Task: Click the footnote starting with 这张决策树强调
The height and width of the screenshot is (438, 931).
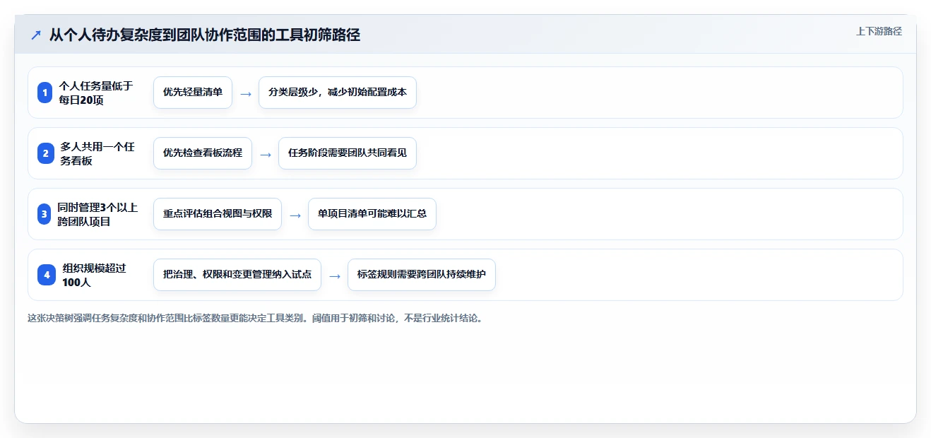Action: pos(256,319)
